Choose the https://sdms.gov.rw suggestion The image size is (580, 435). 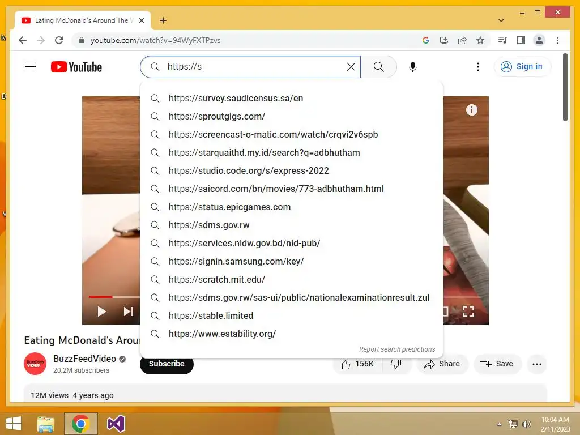click(292, 225)
